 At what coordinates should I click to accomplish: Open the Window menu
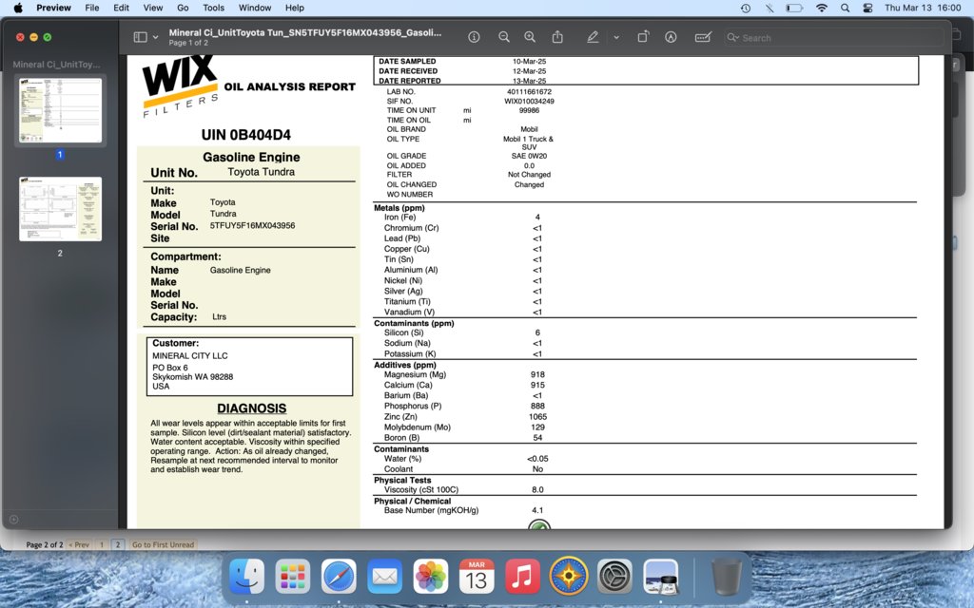pos(255,8)
